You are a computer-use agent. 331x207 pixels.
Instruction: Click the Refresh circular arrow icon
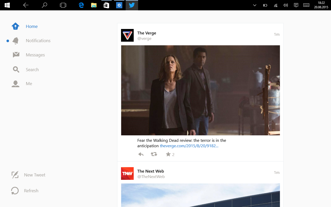tap(15, 191)
